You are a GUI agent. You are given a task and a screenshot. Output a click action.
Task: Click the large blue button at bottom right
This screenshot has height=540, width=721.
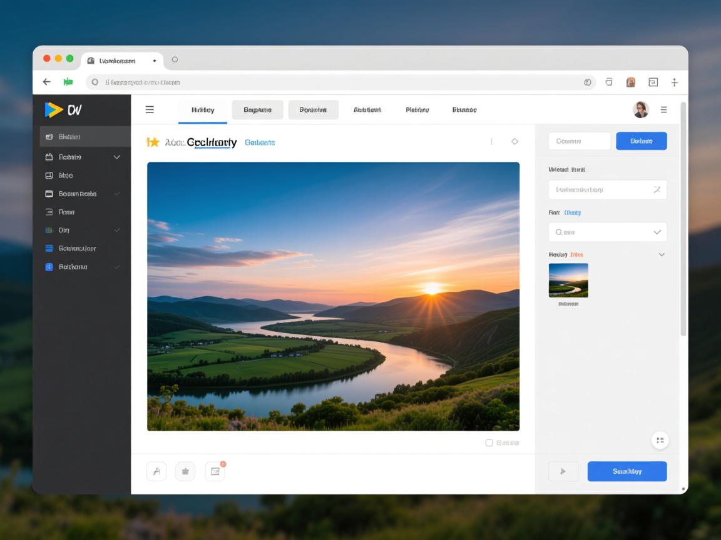[626, 471]
